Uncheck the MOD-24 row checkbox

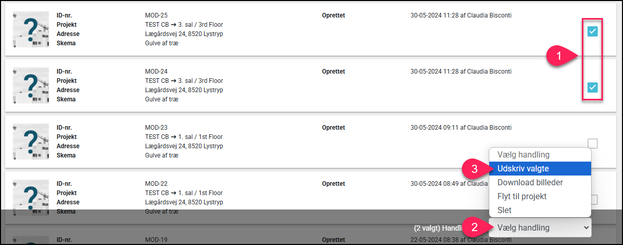[x=593, y=87]
